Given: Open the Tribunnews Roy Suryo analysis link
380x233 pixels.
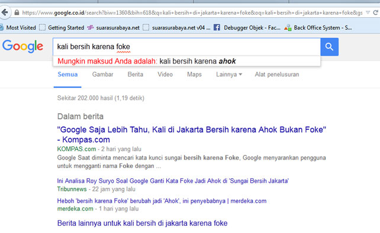Looking at the screenshot, I should pyautogui.click(x=173, y=181).
